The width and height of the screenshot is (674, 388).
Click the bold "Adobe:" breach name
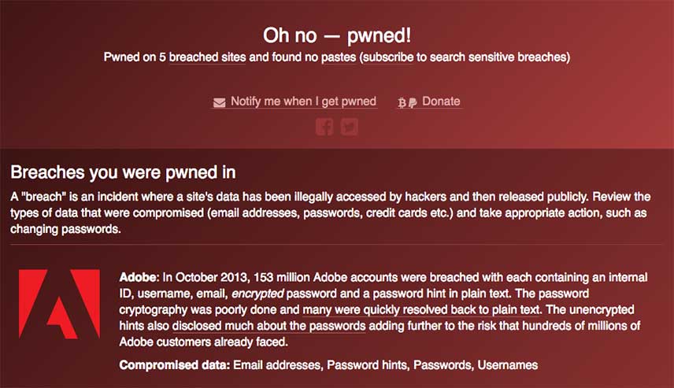click(x=139, y=278)
